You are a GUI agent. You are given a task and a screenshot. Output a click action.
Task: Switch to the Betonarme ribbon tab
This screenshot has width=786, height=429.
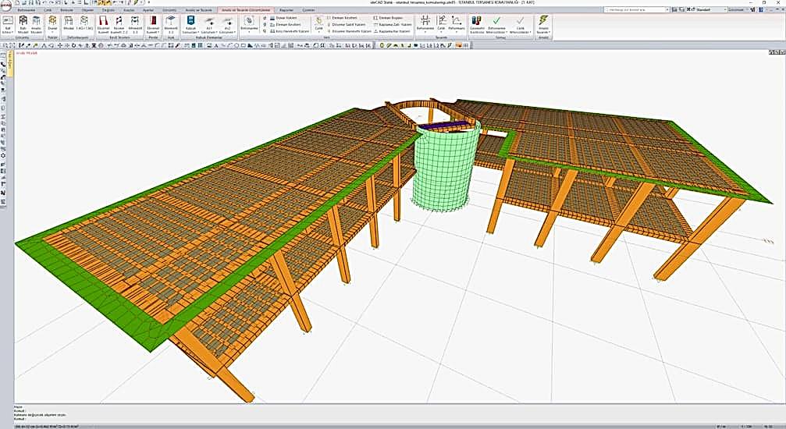[26, 9]
